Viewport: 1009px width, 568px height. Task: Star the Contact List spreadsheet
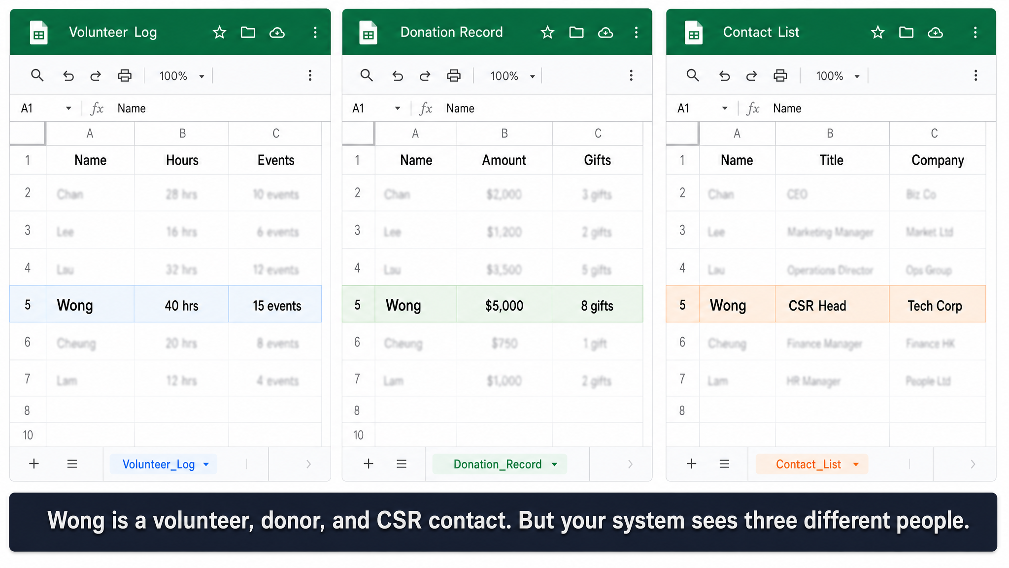pos(877,33)
